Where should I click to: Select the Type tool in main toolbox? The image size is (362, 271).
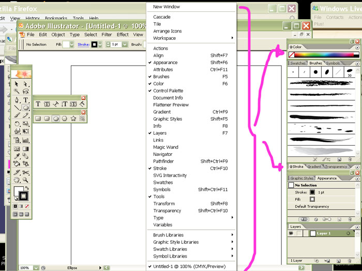point(26,100)
